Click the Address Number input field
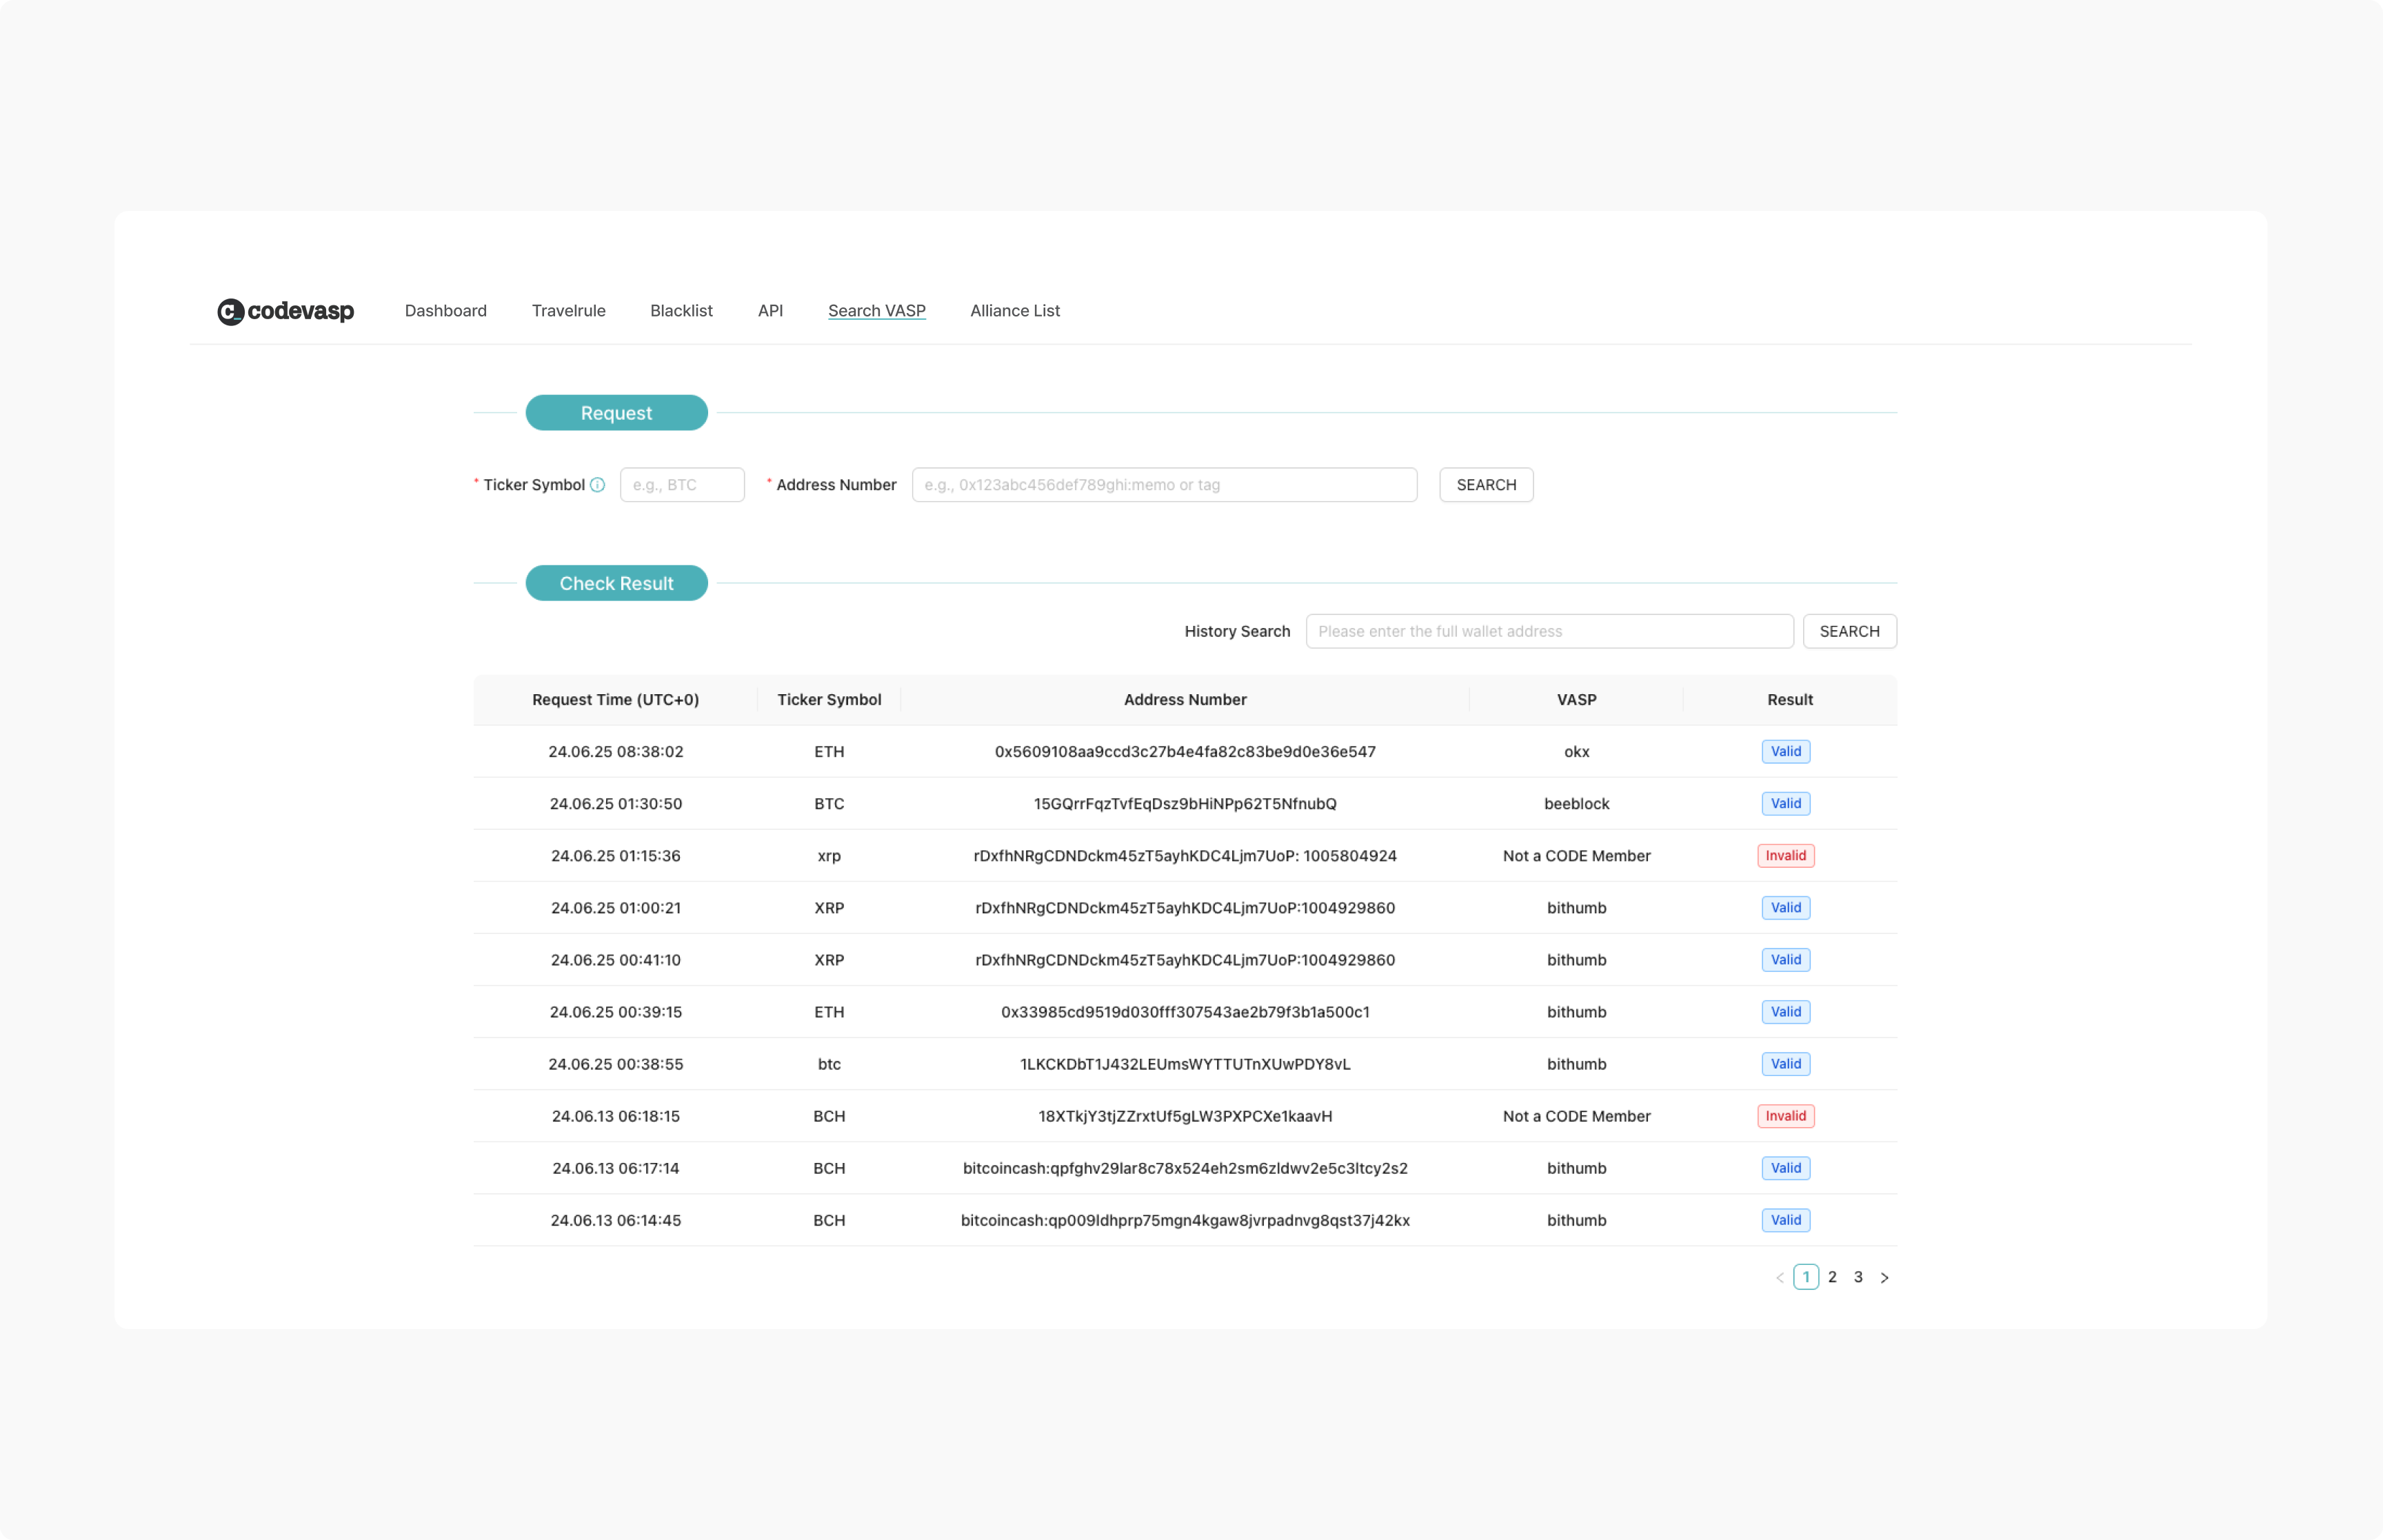Image resolution: width=2383 pixels, height=1540 pixels. (x=1163, y=485)
